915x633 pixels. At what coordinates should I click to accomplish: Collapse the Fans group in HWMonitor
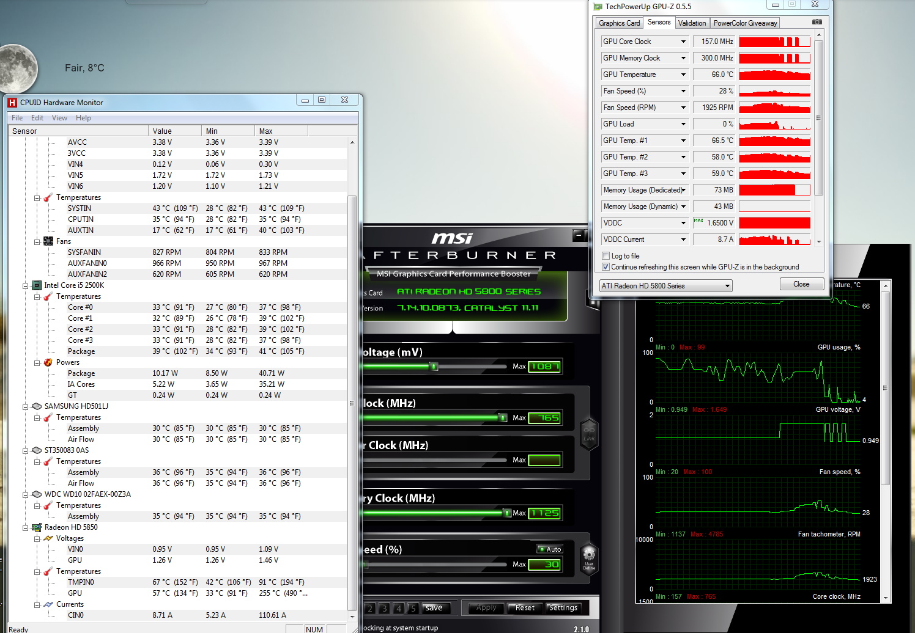coord(37,242)
